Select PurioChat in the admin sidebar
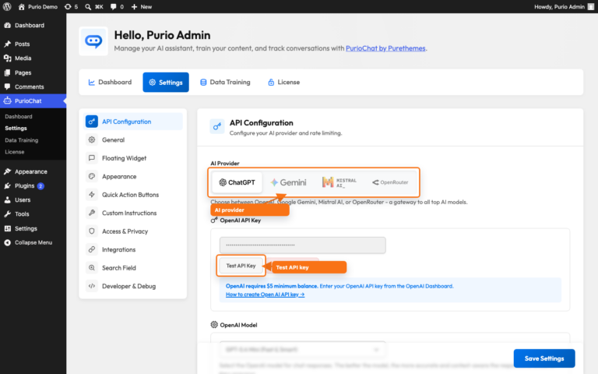 pyautogui.click(x=33, y=101)
